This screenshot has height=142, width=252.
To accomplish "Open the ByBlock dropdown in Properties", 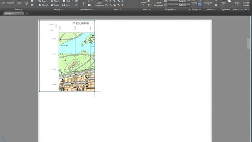I will click(189, 5).
